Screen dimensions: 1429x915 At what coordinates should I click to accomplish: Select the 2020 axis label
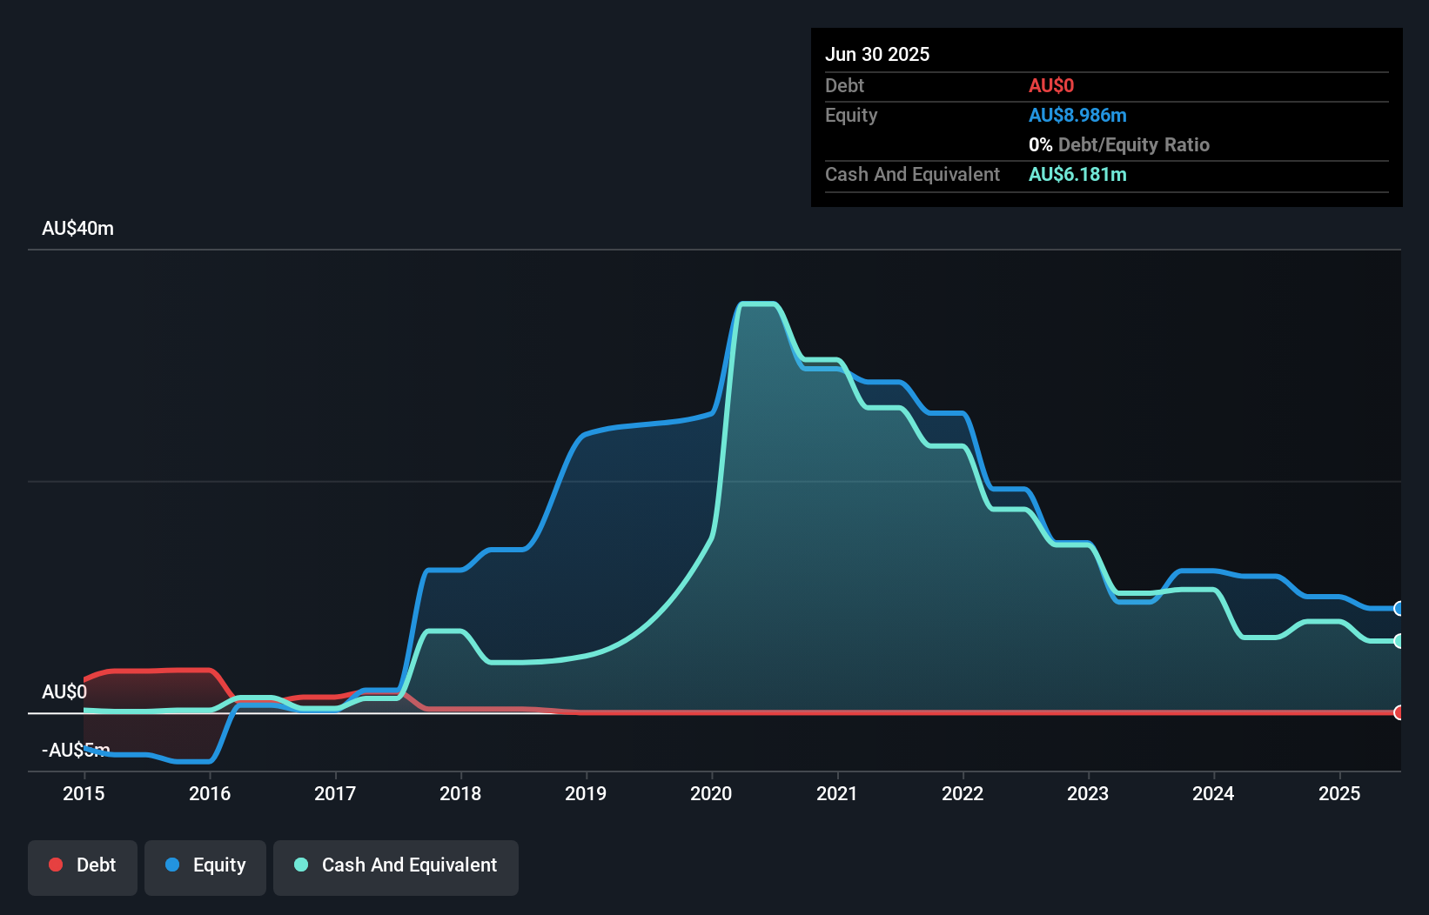pos(710,793)
